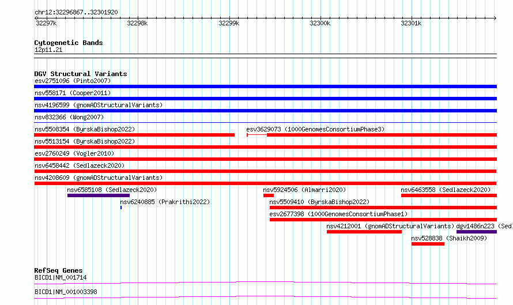Select esv3629073 1000GenomesConsortiumPhase3 red bar
This screenshot has width=513, height=305.
point(372,135)
